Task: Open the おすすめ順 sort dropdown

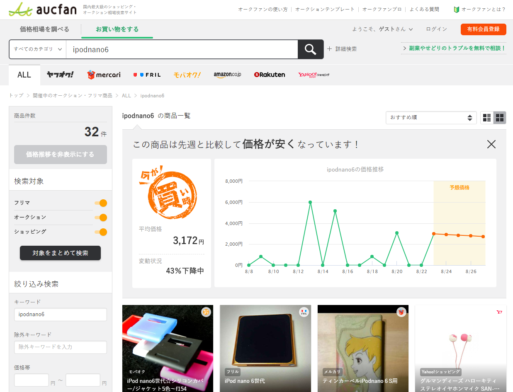Action: pyautogui.click(x=430, y=118)
